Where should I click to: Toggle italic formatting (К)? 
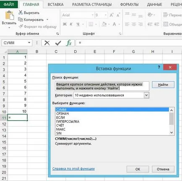tap(71, 24)
